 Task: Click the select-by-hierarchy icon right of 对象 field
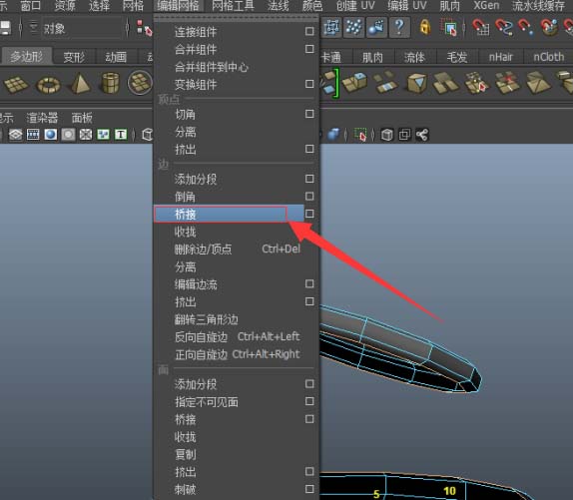144,28
